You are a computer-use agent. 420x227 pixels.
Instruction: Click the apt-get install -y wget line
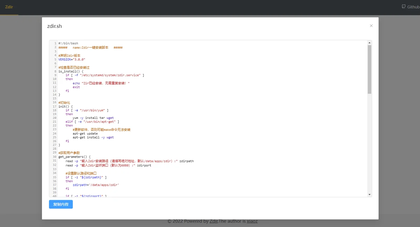(x=93, y=137)
